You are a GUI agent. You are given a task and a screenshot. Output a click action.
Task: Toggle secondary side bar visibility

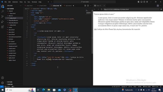coord(144,2)
